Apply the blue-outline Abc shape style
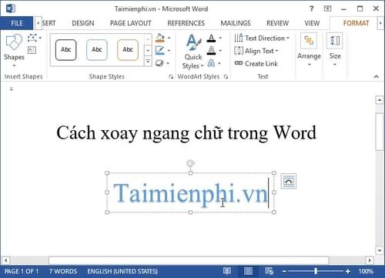 pos(97,50)
